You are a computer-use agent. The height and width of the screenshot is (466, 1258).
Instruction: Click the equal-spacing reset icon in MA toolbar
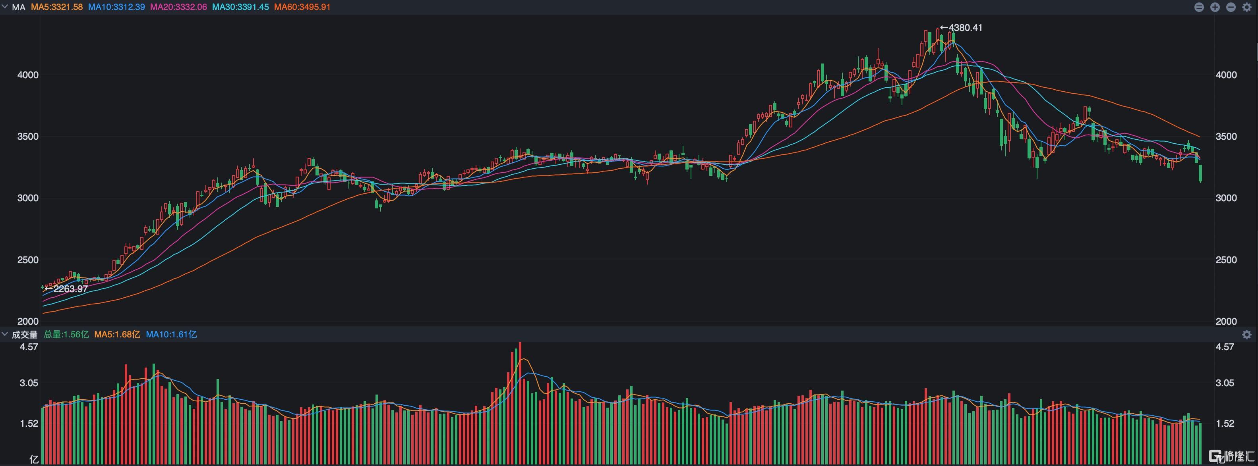pos(1199,7)
